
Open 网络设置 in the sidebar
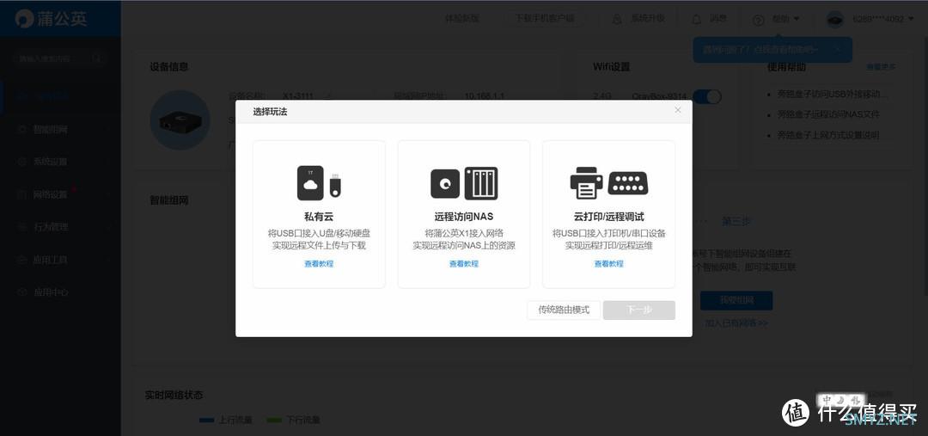click(51, 194)
